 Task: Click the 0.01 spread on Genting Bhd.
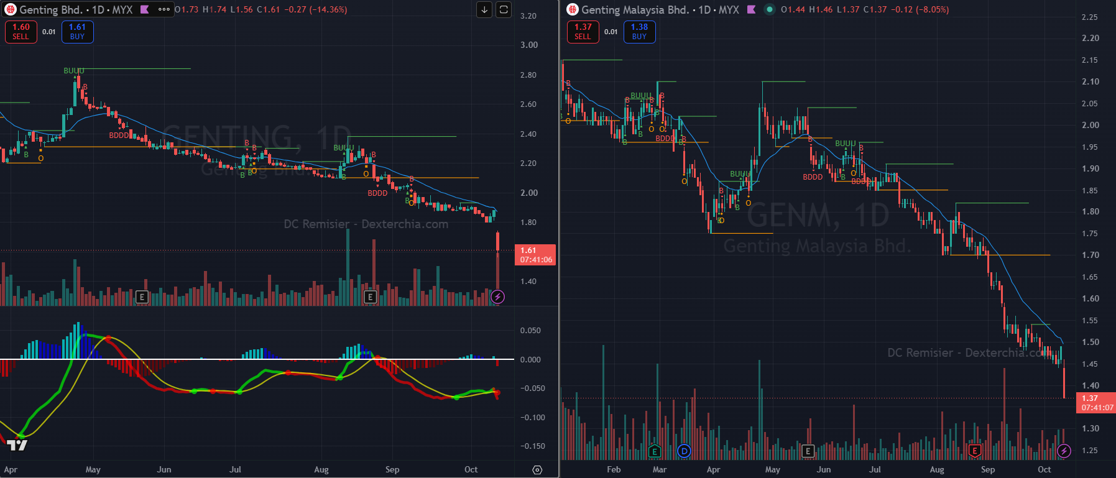(x=49, y=32)
